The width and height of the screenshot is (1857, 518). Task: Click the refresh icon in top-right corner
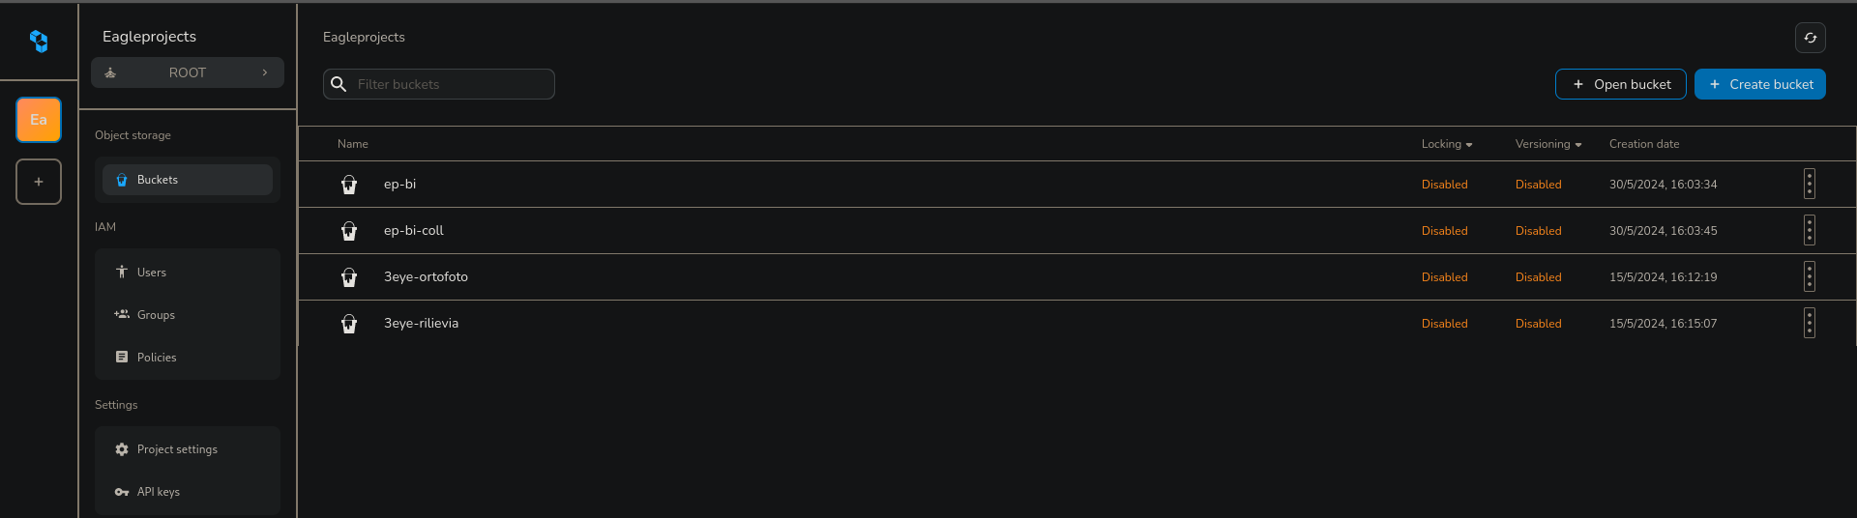tap(1810, 38)
